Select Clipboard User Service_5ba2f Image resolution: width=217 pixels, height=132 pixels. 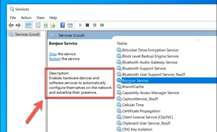point(146,123)
